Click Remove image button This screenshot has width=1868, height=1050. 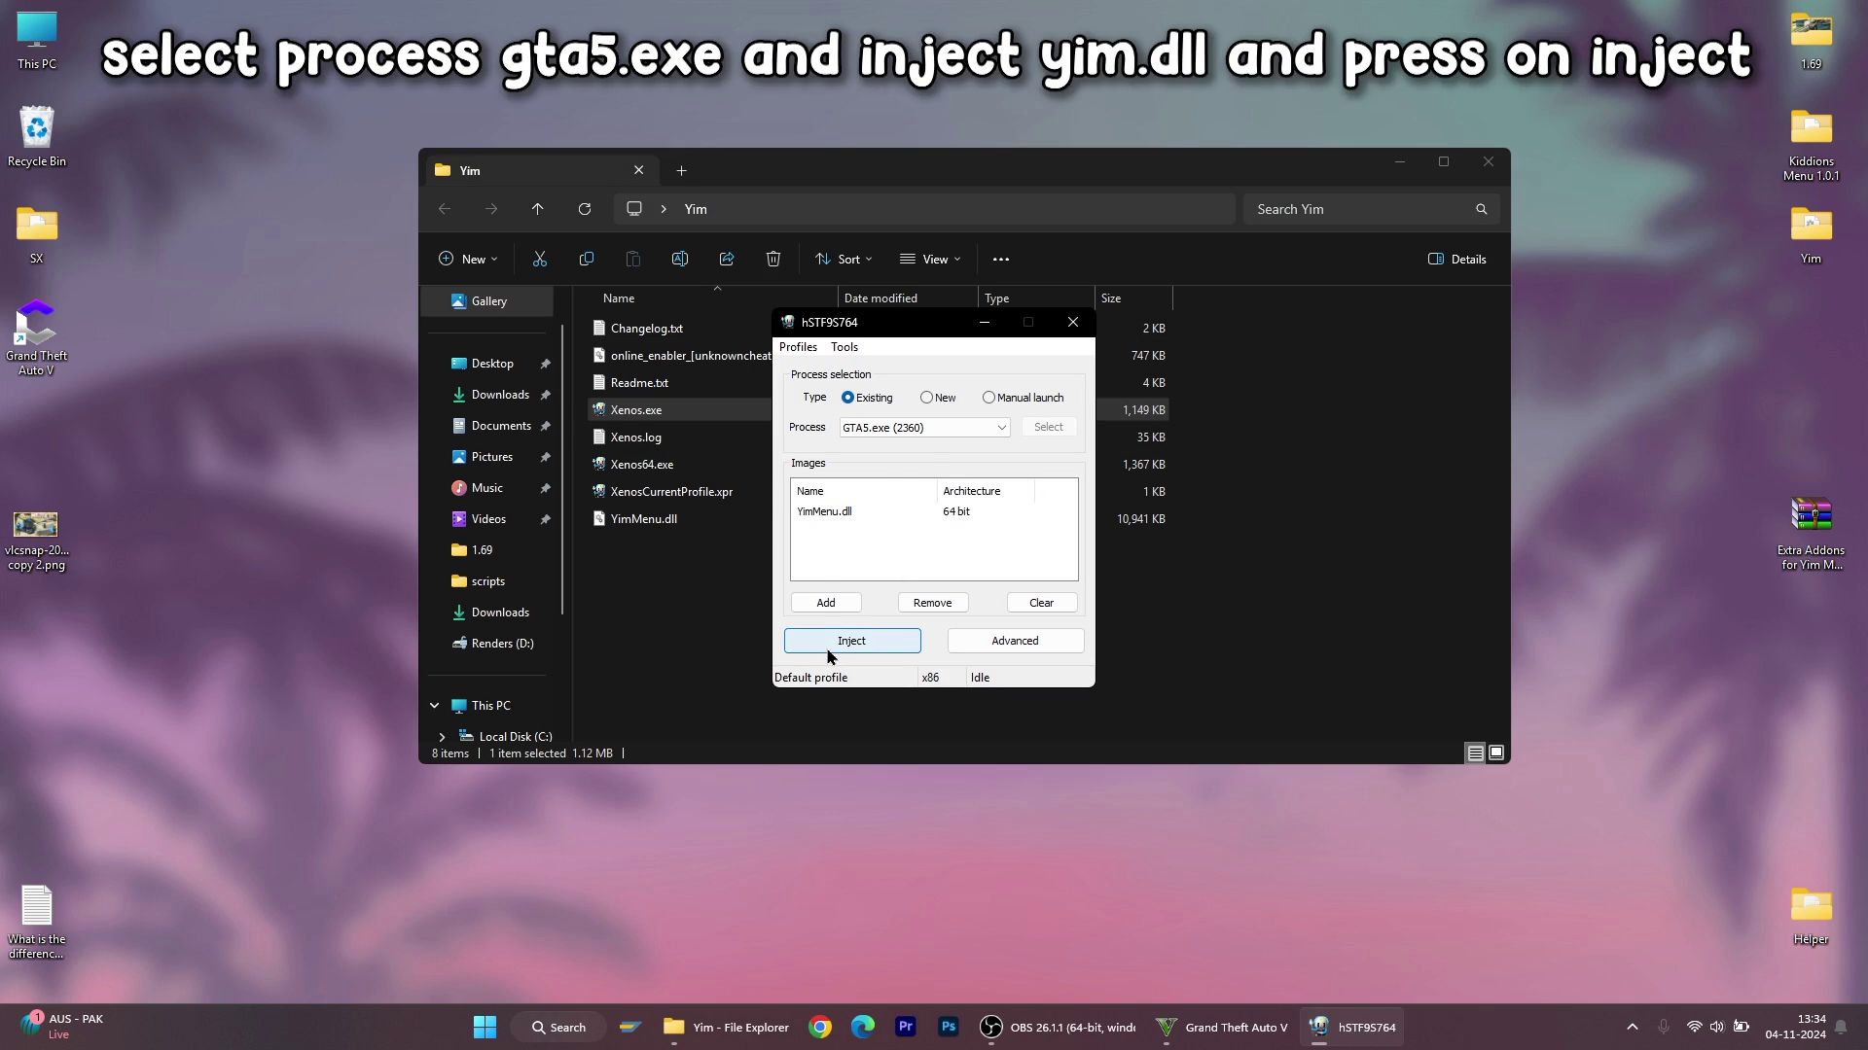933,603
